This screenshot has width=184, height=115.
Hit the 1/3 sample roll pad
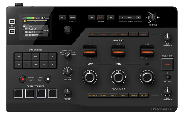click(x=27, y=65)
